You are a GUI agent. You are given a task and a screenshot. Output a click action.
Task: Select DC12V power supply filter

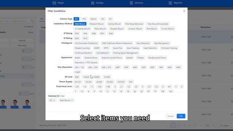(x=78, y=82)
